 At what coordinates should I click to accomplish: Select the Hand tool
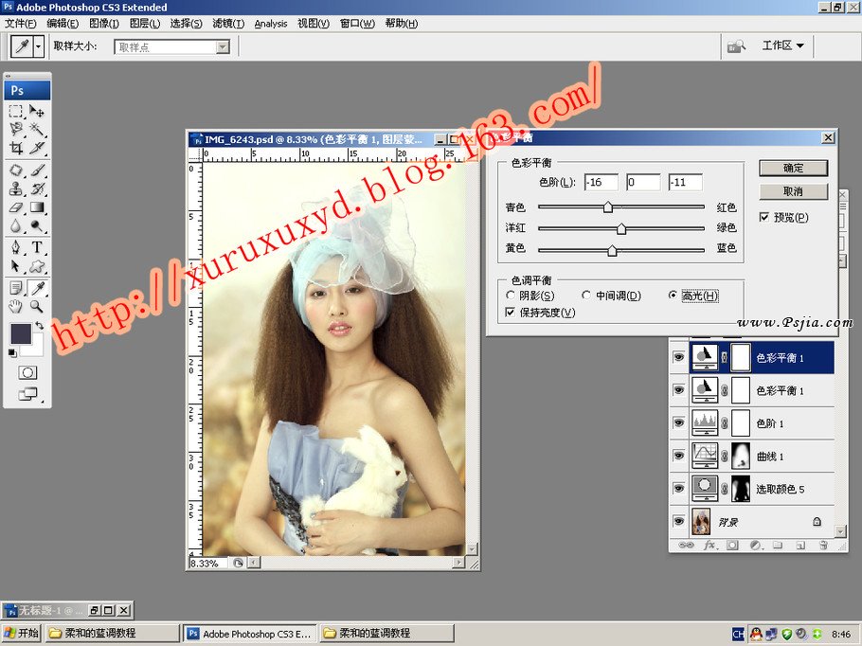click(16, 307)
